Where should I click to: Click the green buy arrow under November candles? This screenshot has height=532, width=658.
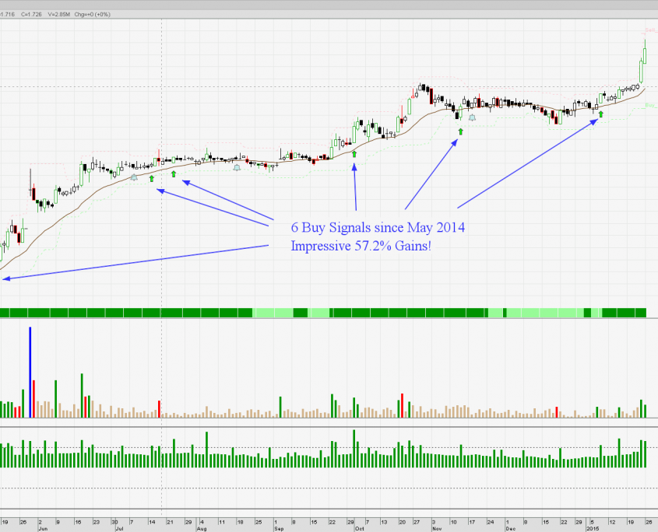click(459, 131)
